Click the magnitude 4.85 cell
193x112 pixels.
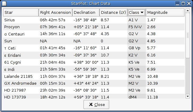151,41
